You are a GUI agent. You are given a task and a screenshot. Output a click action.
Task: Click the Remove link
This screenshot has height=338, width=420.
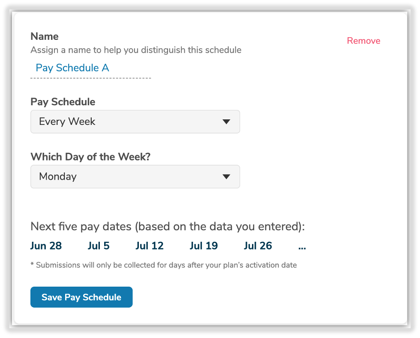click(363, 41)
